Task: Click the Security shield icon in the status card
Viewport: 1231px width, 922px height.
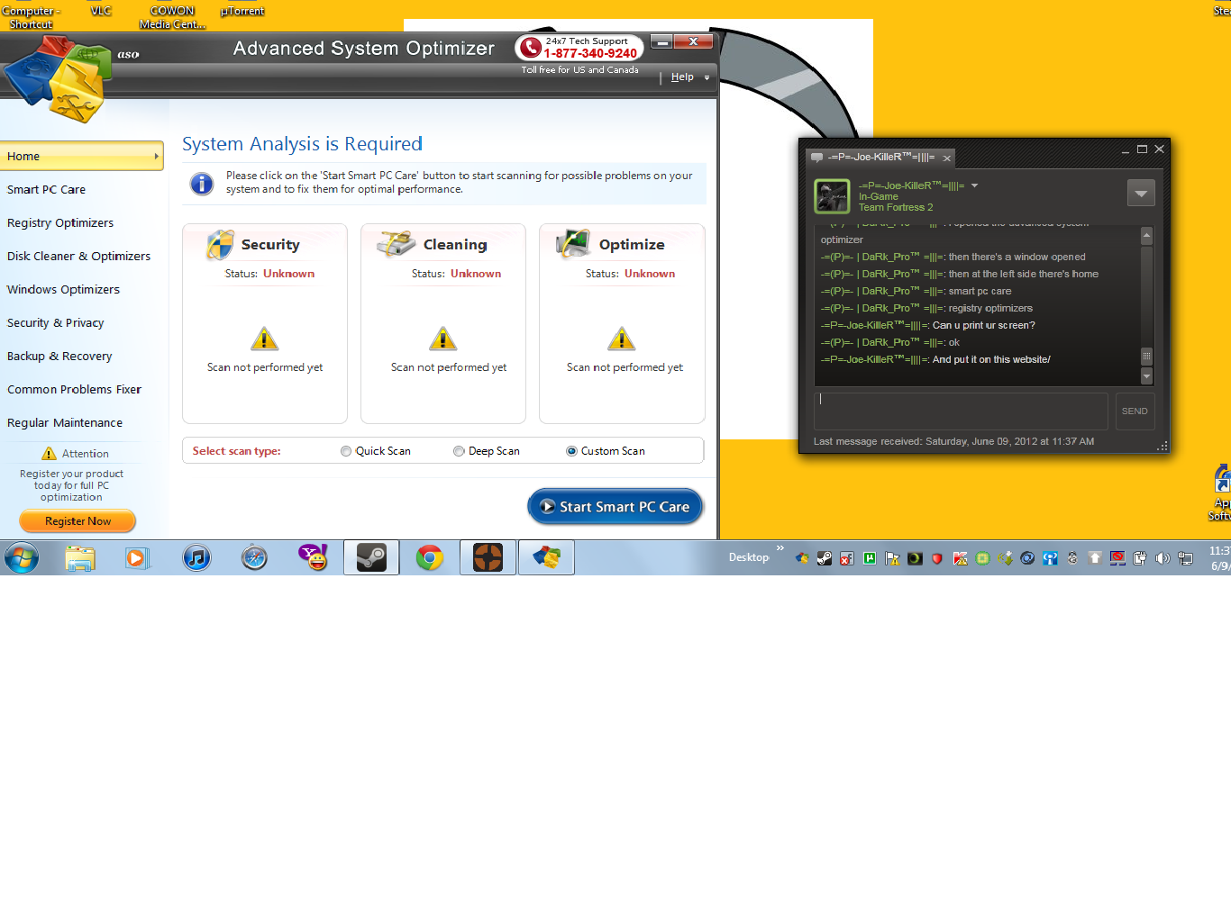Action: click(x=220, y=244)
